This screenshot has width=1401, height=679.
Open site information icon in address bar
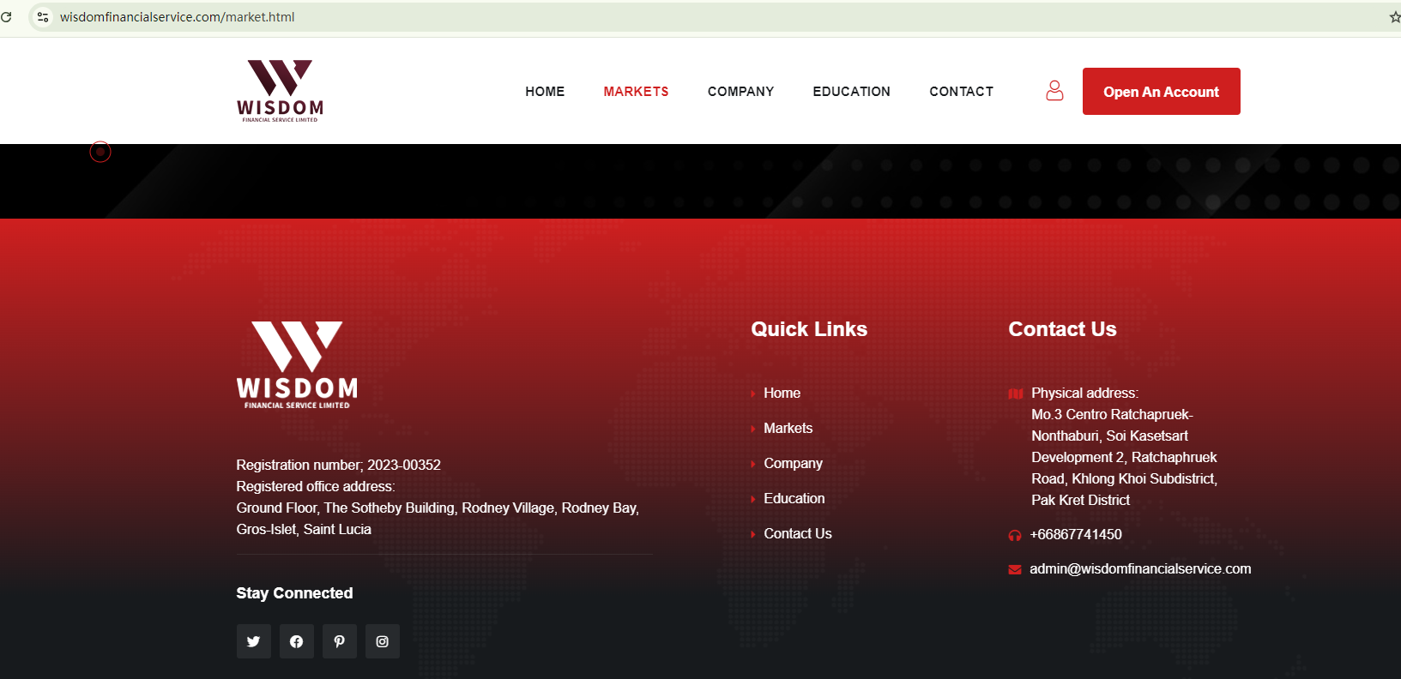pos(42,17)
